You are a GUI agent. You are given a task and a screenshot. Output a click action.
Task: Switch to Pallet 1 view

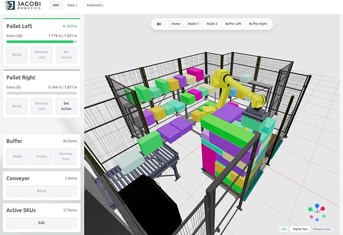pos(193,24)
